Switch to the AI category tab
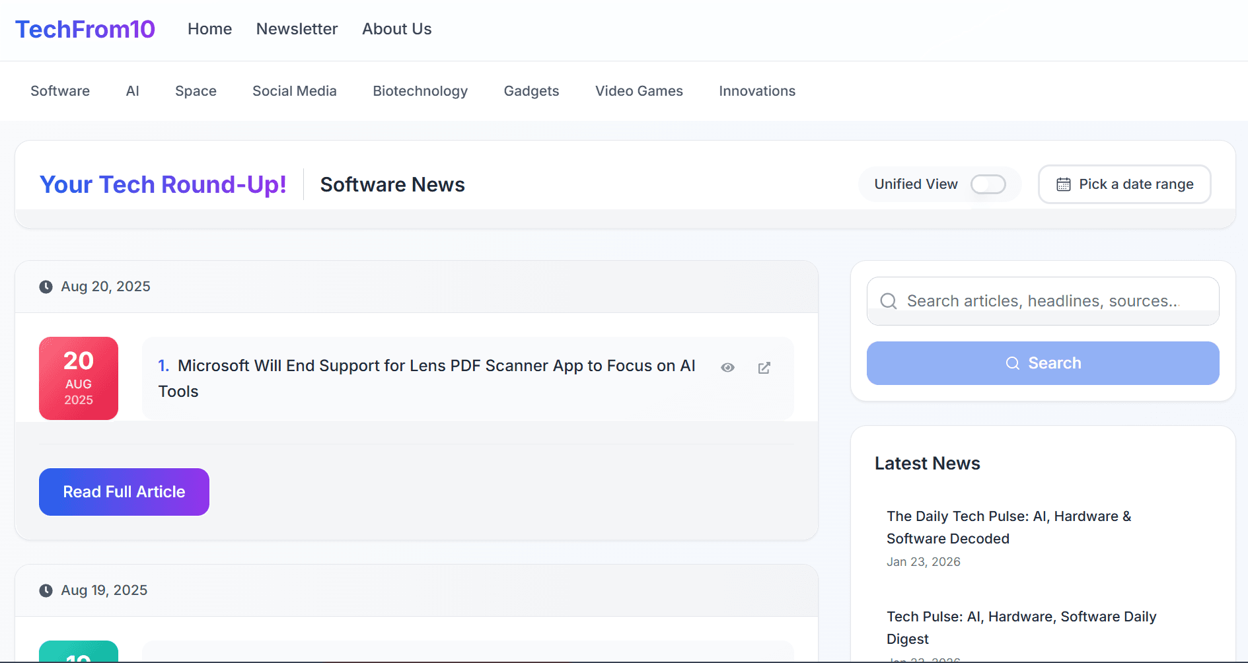Screen dimensions: 1248x663 [x=133, y=90]
